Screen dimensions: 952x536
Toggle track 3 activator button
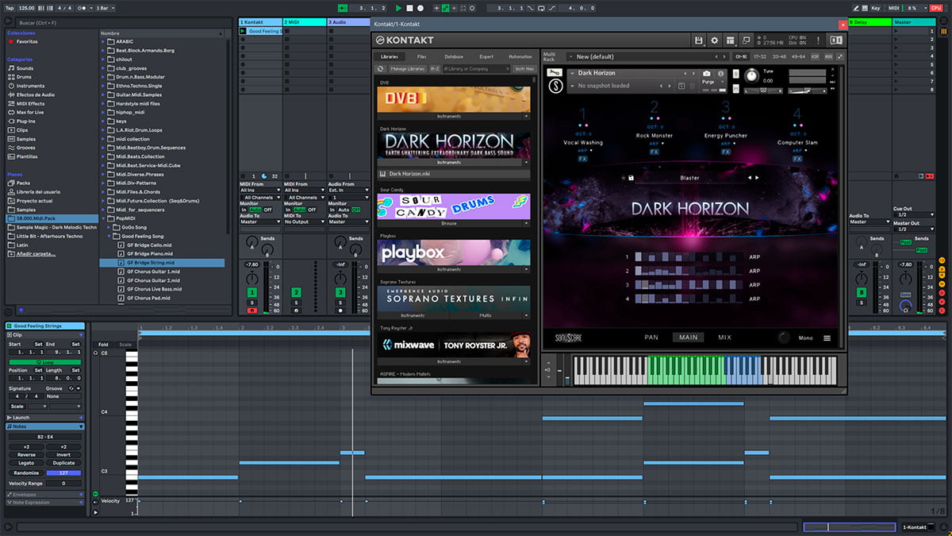340,293
